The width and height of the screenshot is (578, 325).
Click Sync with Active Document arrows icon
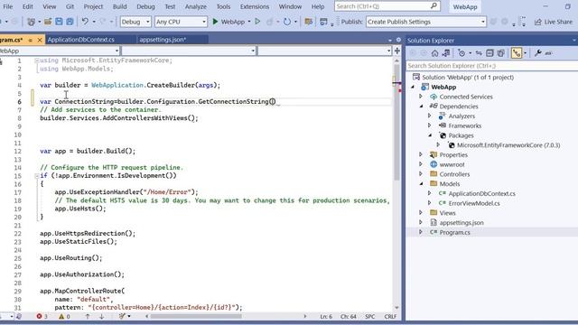pos(479,53)
